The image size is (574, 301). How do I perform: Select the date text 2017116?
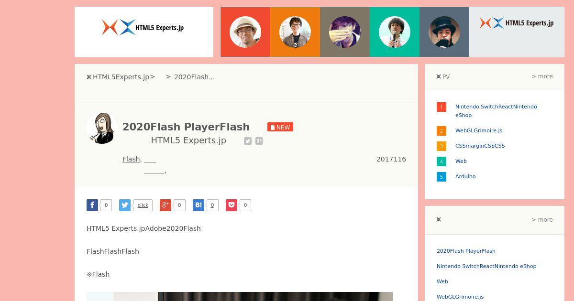coord(391,159)
